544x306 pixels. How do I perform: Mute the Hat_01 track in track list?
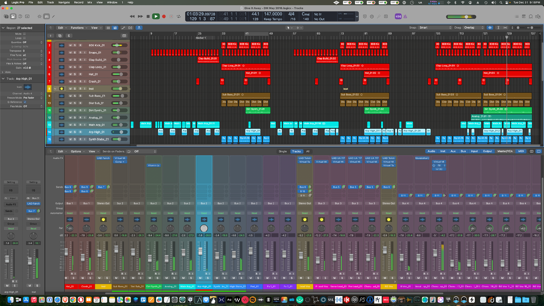coord(70,74)
